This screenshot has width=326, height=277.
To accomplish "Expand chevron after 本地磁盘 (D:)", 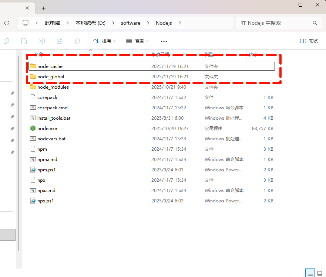I will pyautogui.click(x=113, y=23).
